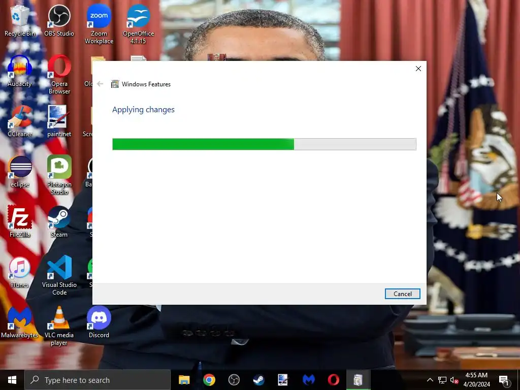Open the Windows Start menu
Viewport: 520px width, 390px height.
point(12,380)
